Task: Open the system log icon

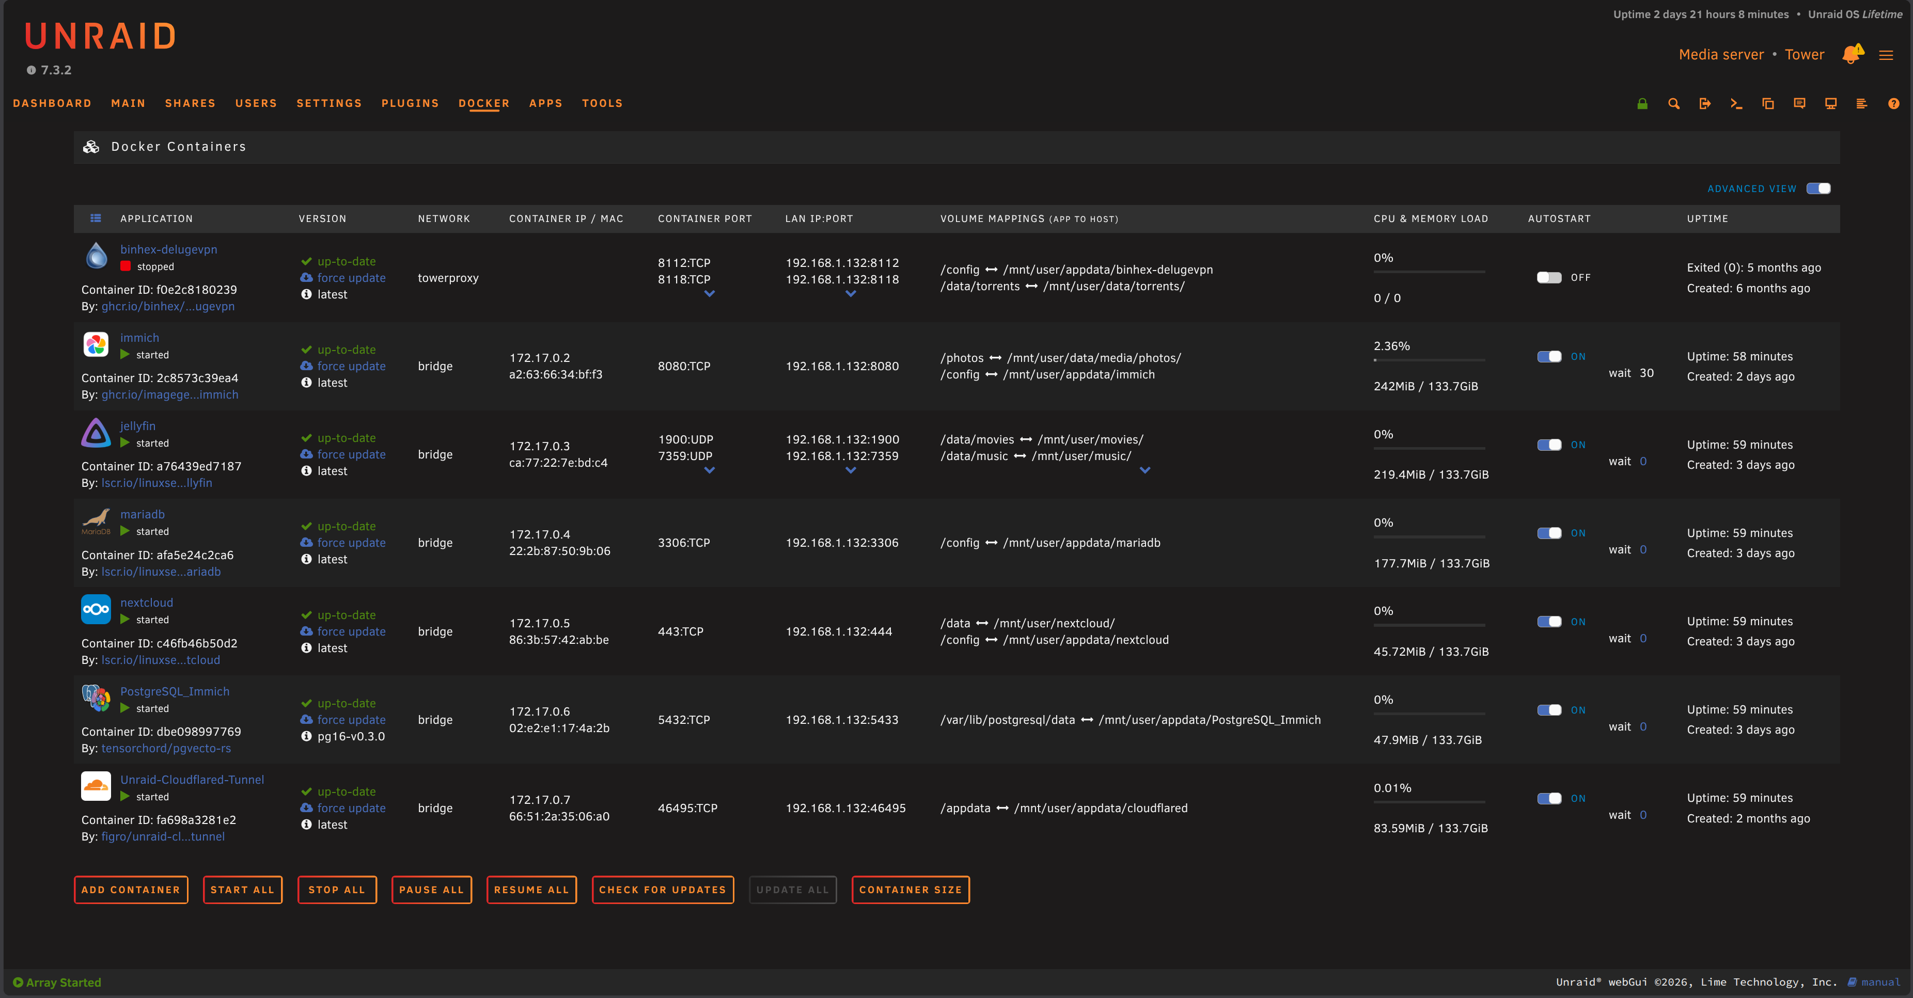Action: point(1862,104)
